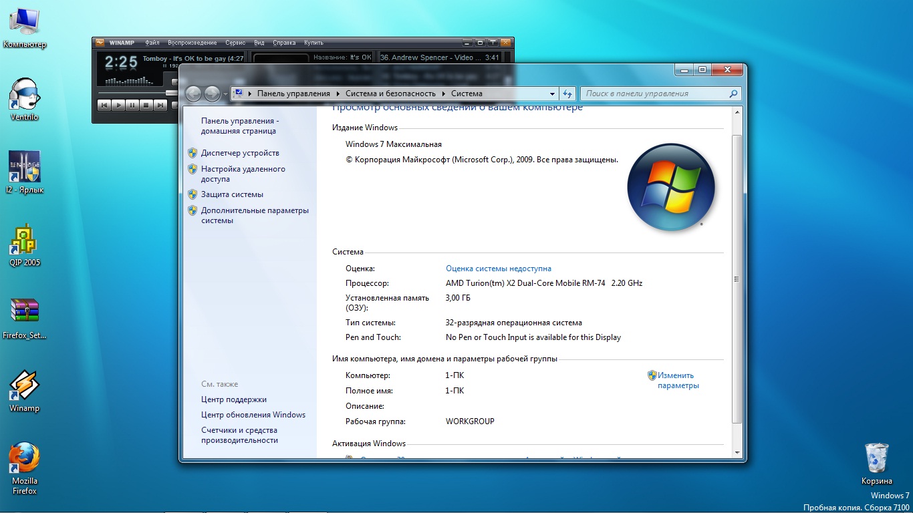Open Центр обновления Windows link

click(x=253, y=415)
